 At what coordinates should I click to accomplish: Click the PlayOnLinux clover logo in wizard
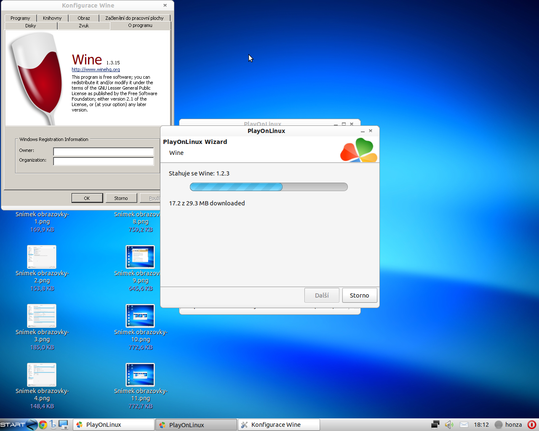tap(359, 150)
